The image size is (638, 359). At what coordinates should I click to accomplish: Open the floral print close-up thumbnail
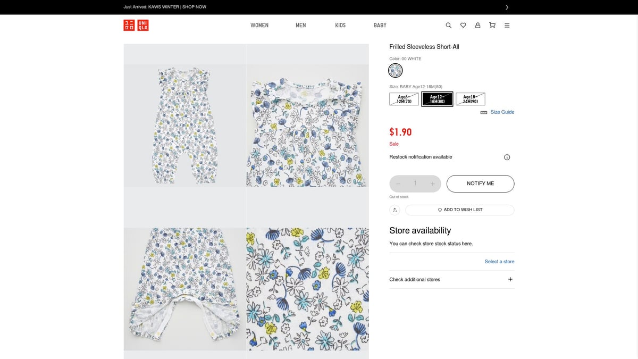[307, 289]
